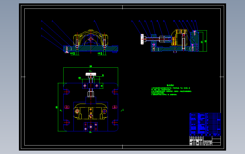Click the right section marker A
The image size is (245, 154).
(122, 110)
